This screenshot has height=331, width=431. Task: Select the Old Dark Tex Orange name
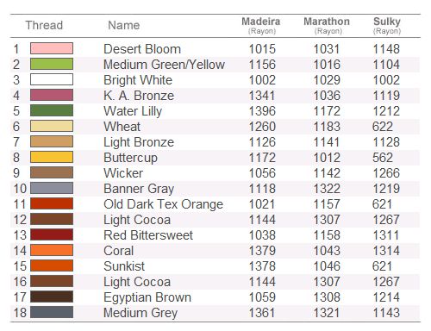(x=163, y=204)
